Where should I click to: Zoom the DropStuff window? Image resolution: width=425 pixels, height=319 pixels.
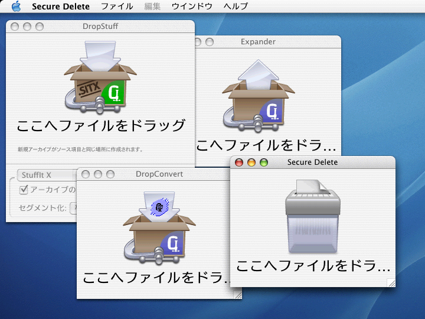point(40,27)
